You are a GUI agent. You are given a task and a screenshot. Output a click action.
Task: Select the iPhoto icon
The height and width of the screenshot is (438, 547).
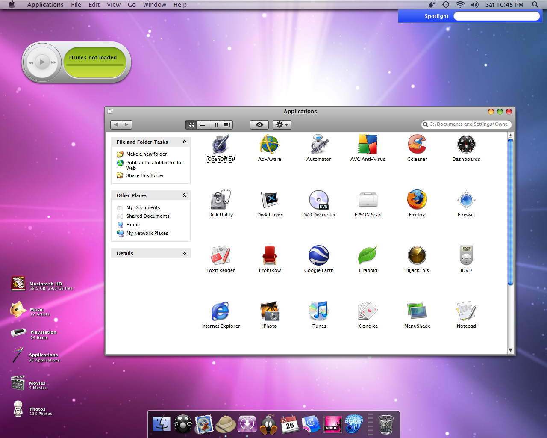click(270, 311)
